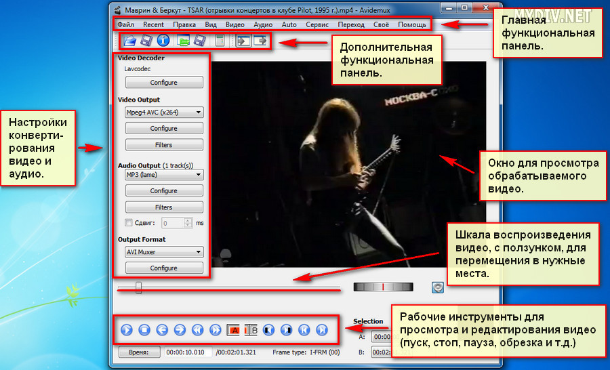Set selection end marker B
This screenshot has width=610, height=370.
tap(251, 330)
